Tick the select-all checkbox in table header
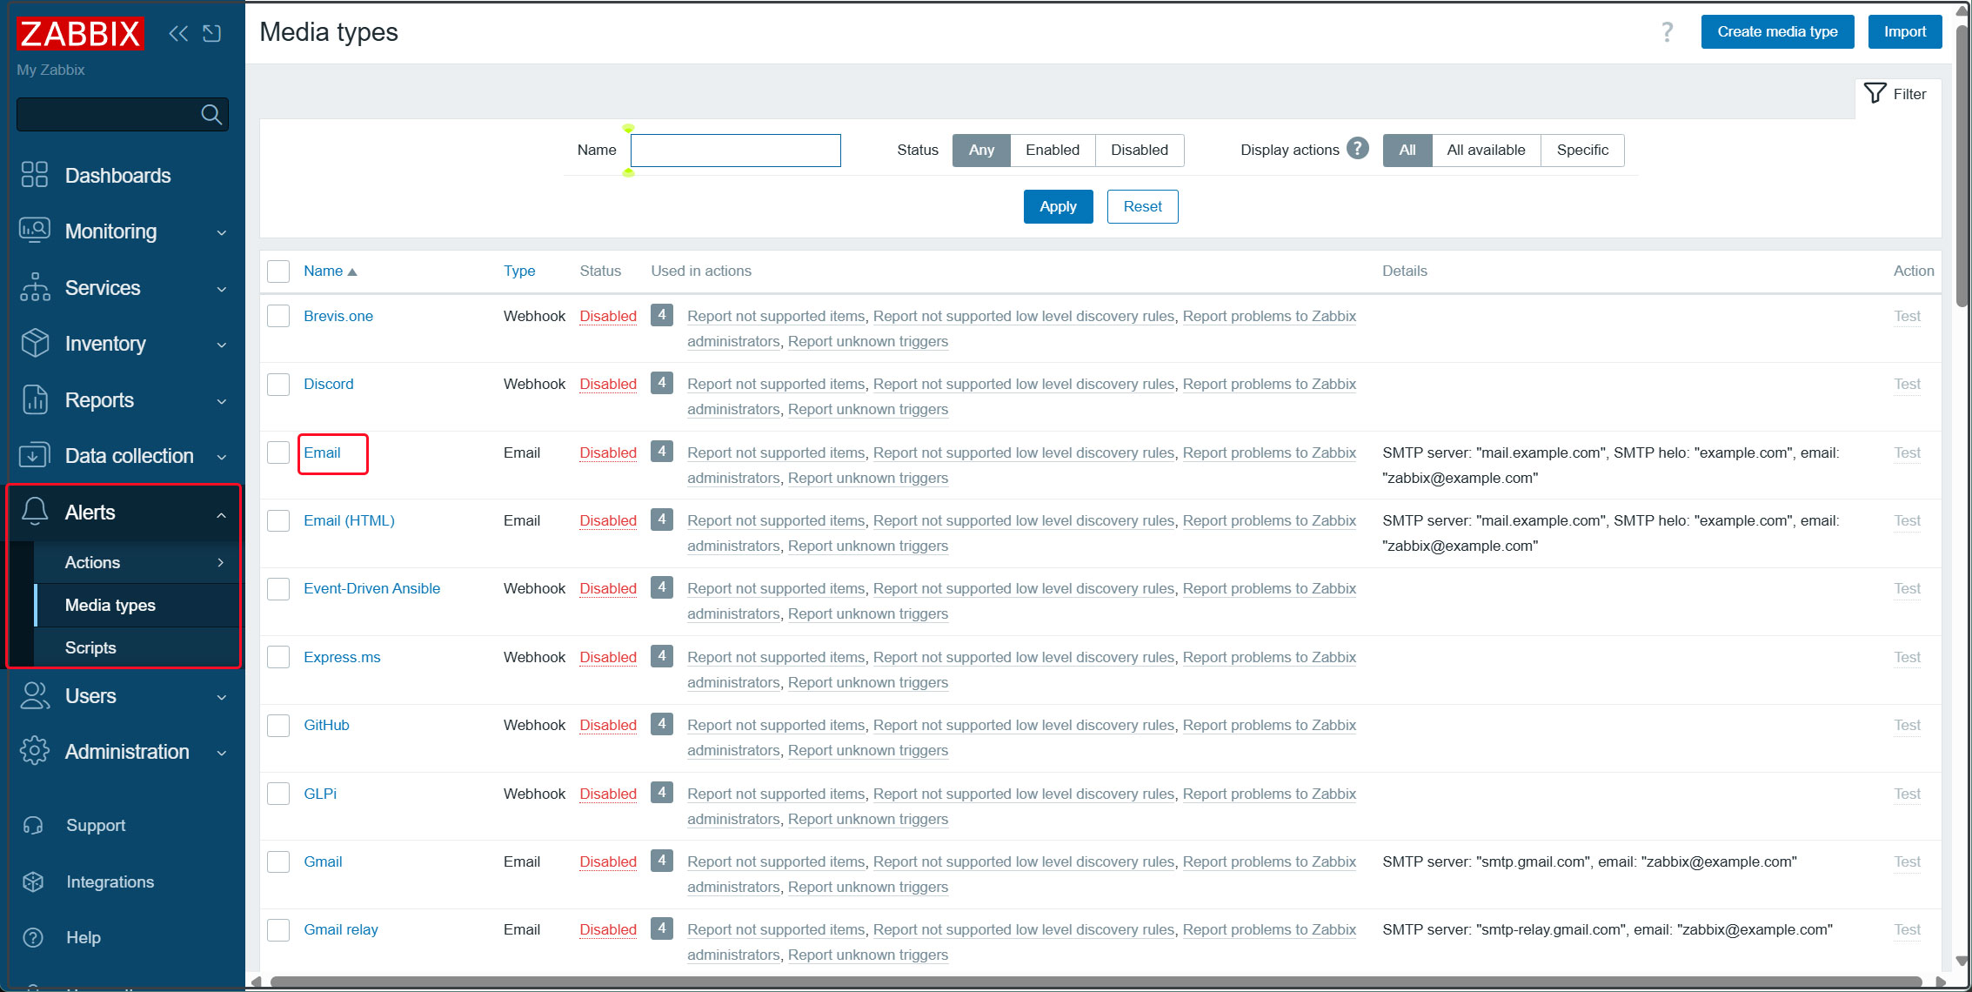1972x992 pixels. pos(278,271)
